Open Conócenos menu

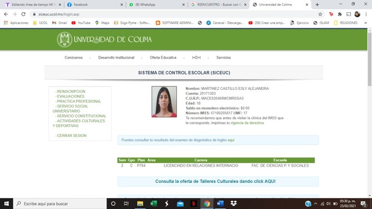click(74, 57)
